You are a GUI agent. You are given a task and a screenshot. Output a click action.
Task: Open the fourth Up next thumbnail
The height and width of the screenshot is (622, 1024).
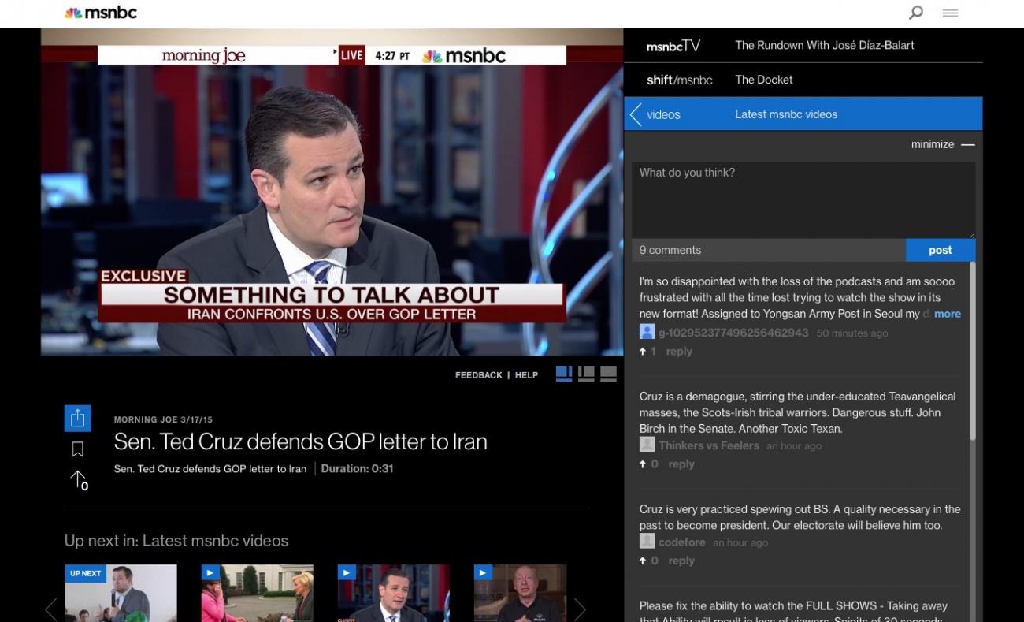520,593
